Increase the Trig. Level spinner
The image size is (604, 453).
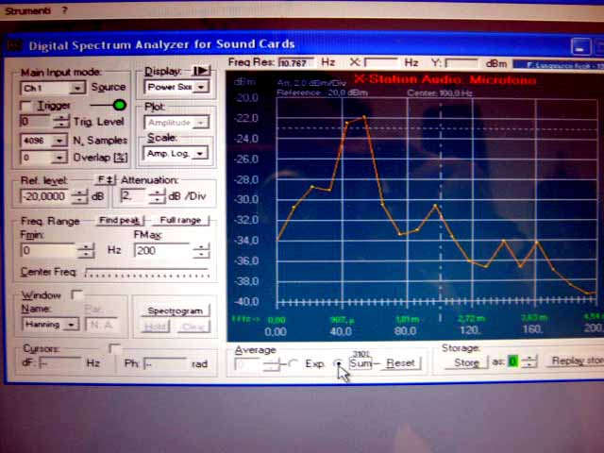61,118
